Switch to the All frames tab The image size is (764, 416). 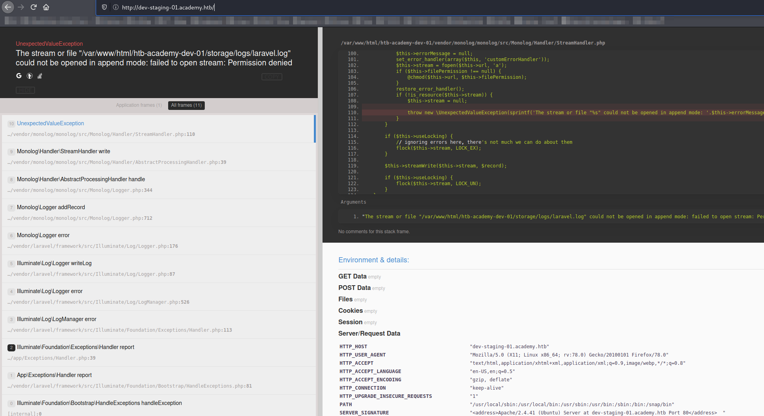click(186, 105)
